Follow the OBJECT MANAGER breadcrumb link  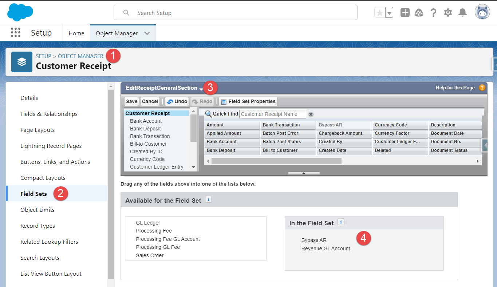click(80, 56)
